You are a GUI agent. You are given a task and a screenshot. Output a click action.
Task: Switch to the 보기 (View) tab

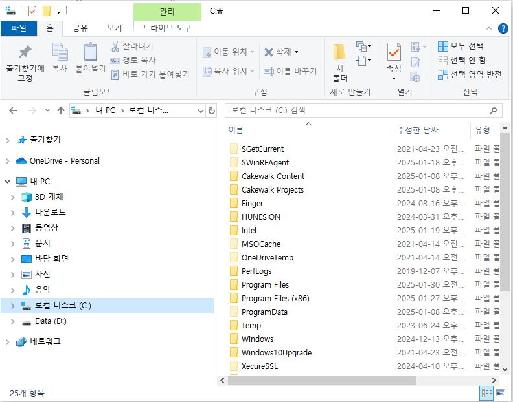pyautogui.click(x=114, y=28)
